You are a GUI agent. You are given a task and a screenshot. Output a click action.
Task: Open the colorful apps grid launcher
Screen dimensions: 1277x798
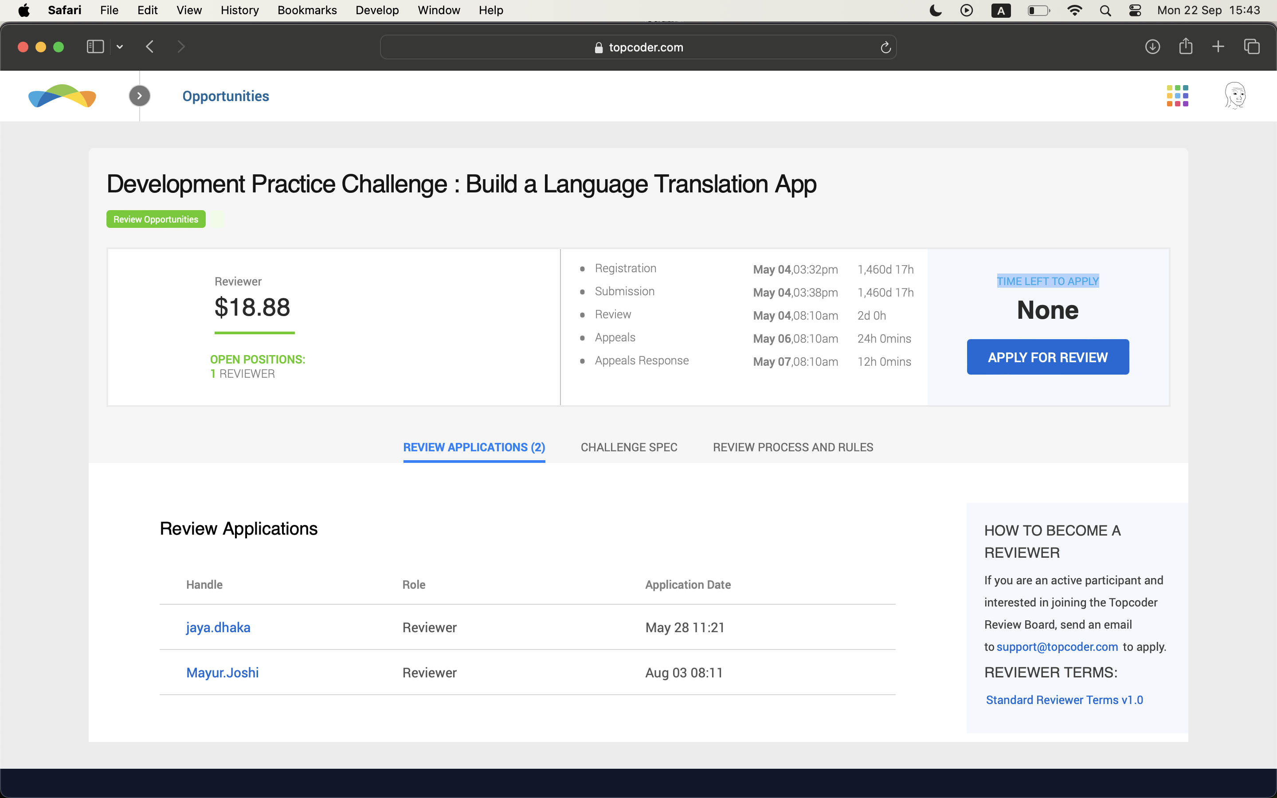[1177, 96]
